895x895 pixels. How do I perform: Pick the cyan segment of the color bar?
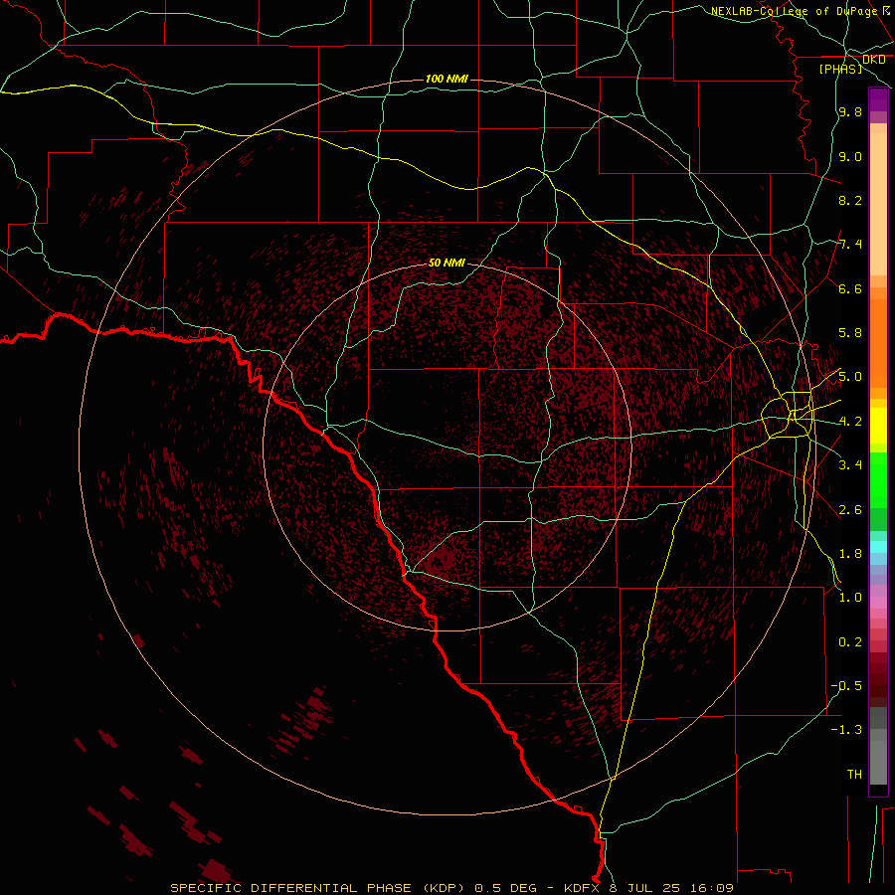pyautogui.click(x=878, y=547)
